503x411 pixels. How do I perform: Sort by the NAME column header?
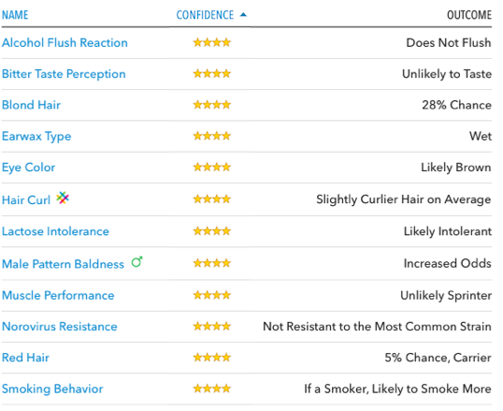pyautogui.click(x=15, y=15)
